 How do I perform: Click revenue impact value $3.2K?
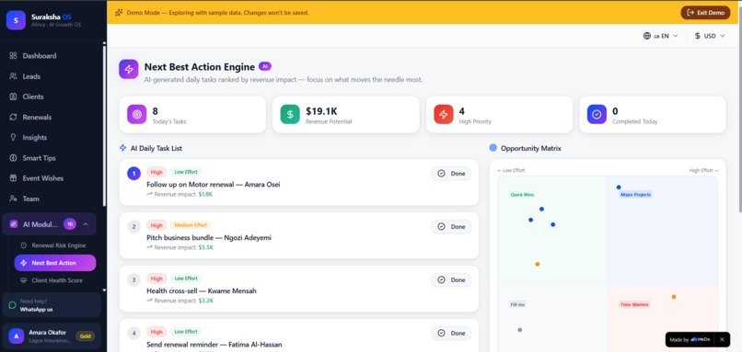pyautogui.click(x=207, y=301)
